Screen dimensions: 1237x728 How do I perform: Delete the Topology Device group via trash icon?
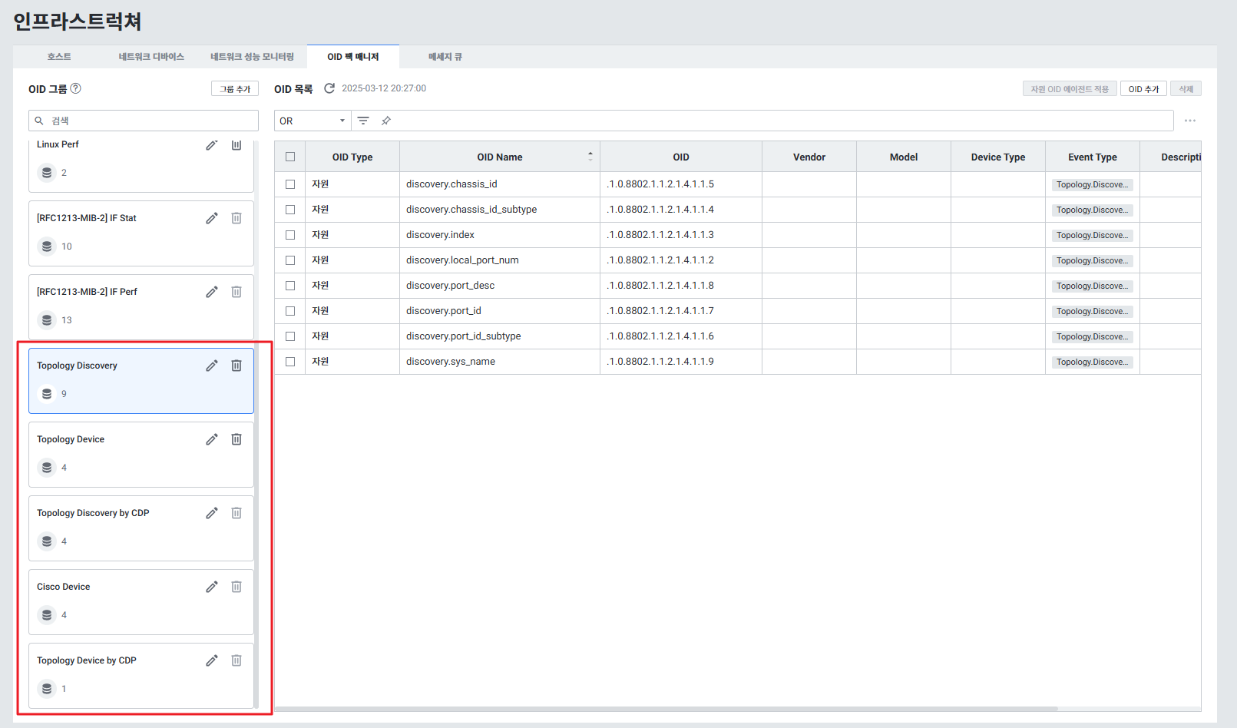(236, 439)
